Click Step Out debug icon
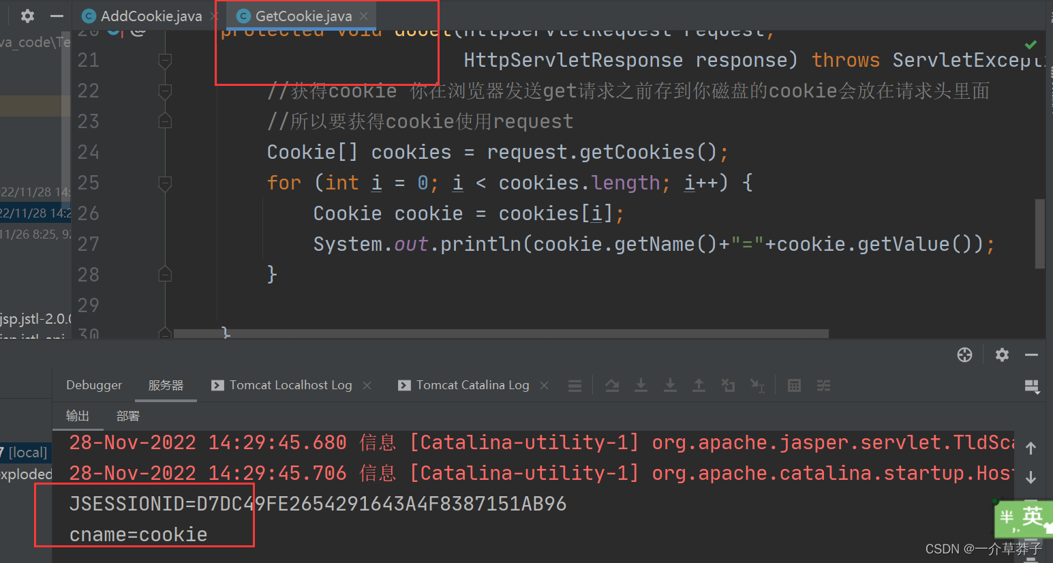The image size is (1053, 563). [699, 386]
